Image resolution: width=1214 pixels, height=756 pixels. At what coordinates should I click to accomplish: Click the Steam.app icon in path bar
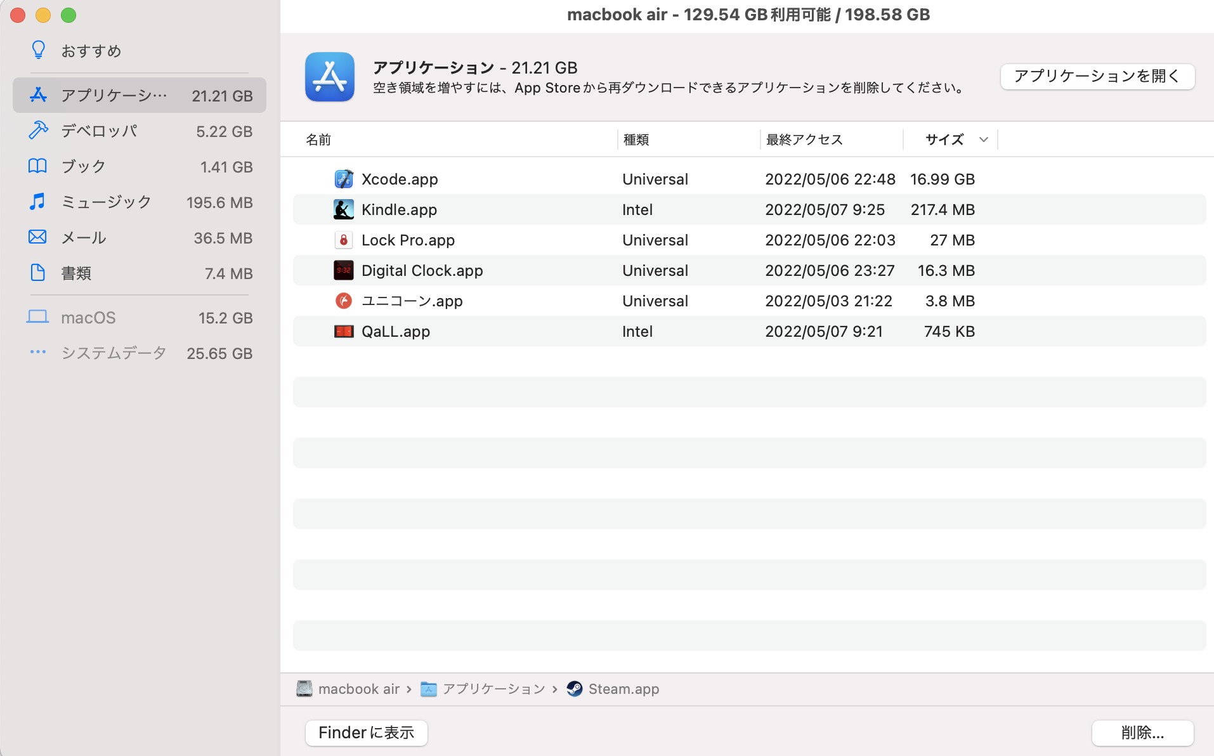[575, 689]
